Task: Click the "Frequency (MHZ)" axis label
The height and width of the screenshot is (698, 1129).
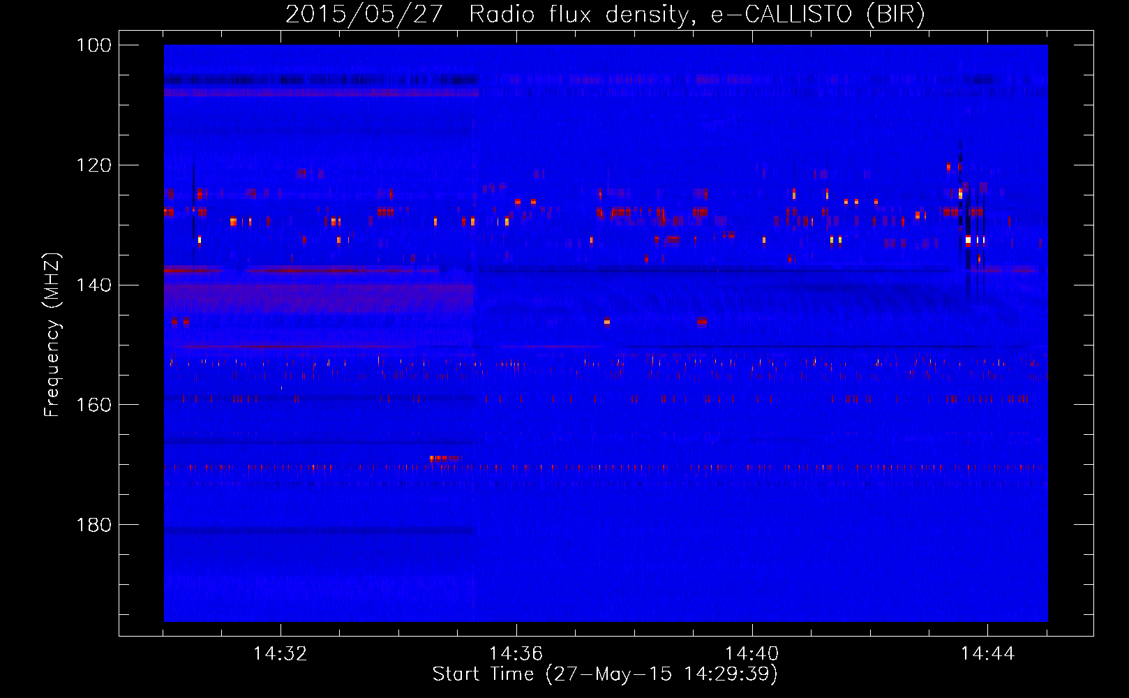Action: 52,334
